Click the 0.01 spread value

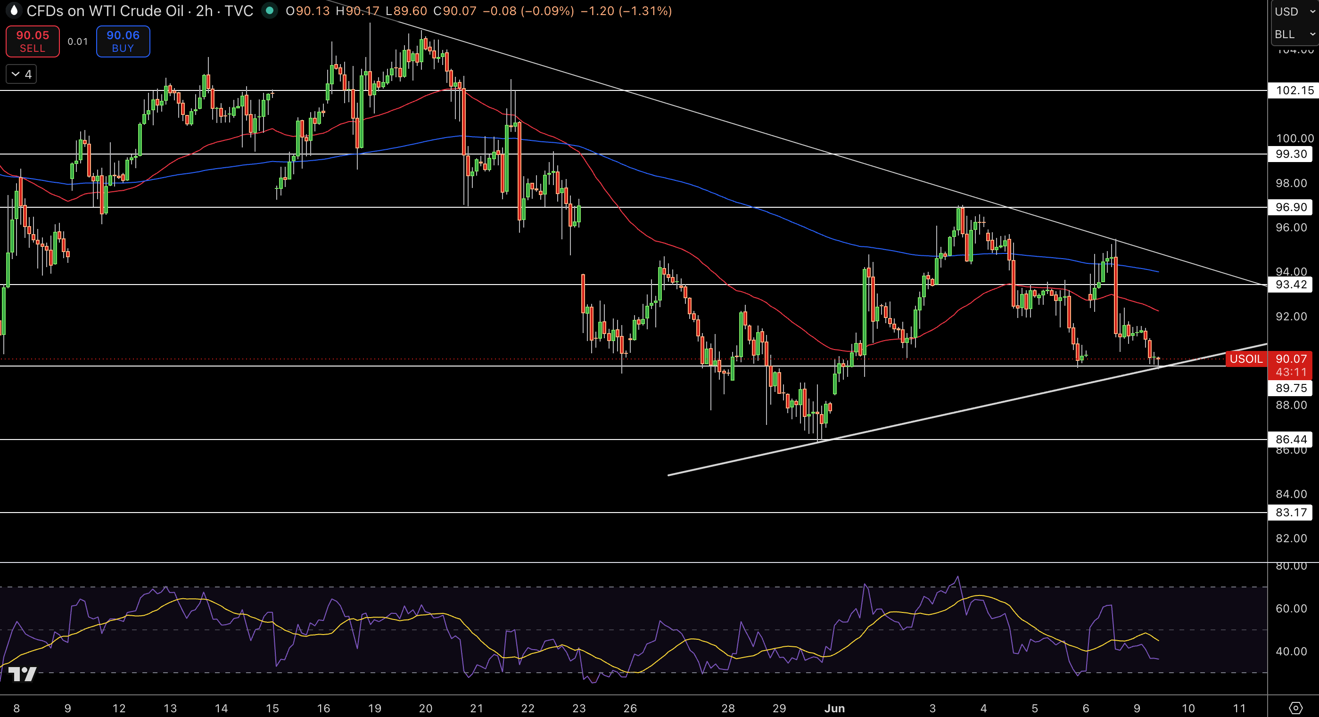(x=78, y=41)
